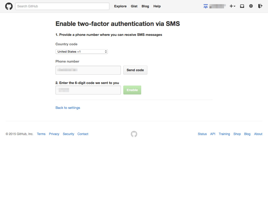Click the Enable button
Screen dimensions: 268x201
(132, 90)
